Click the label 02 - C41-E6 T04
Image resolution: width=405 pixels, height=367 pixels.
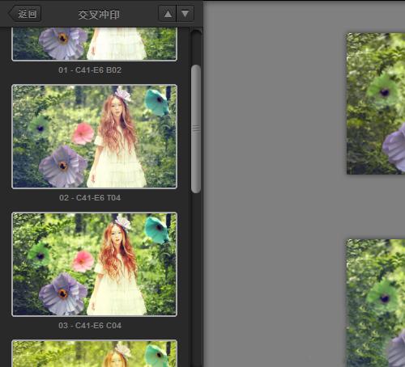pyautogui.click(x=90, y=198)
